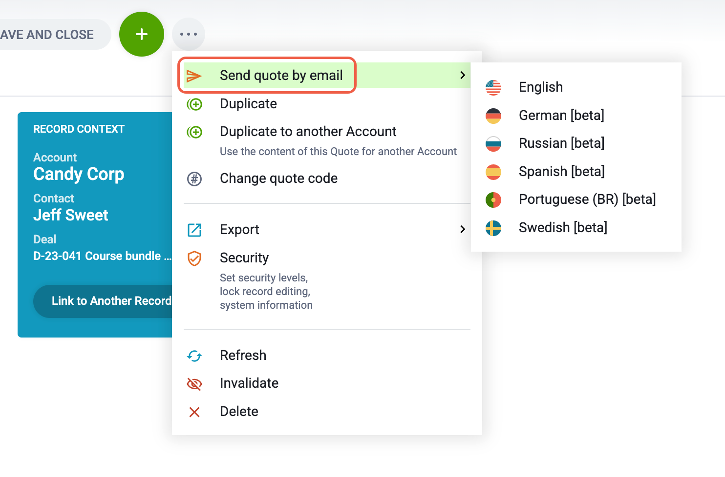Expand the Send quote by email submenu arrow
This screenshot has height=477, width=725.
click(x=462, y=75)
